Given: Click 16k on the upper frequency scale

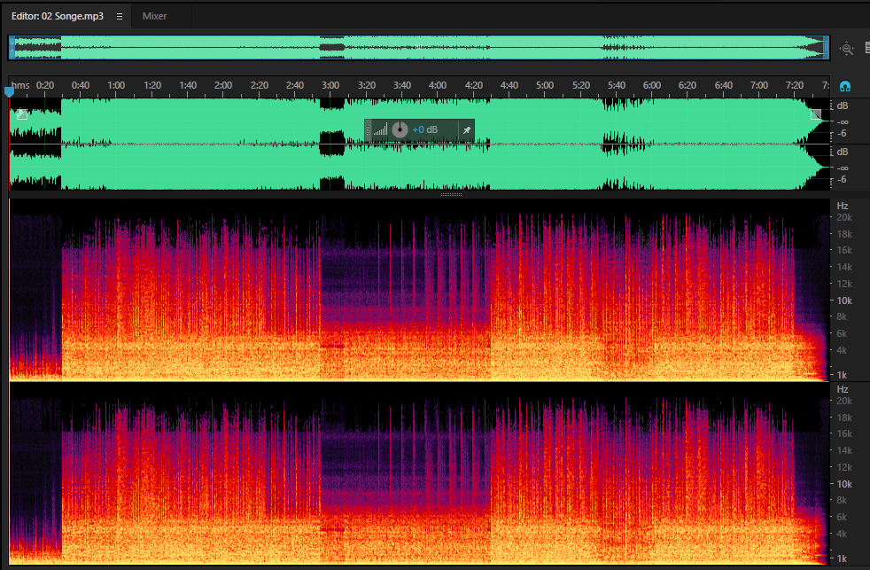Looking at the screenshot, I should (844, 250).
